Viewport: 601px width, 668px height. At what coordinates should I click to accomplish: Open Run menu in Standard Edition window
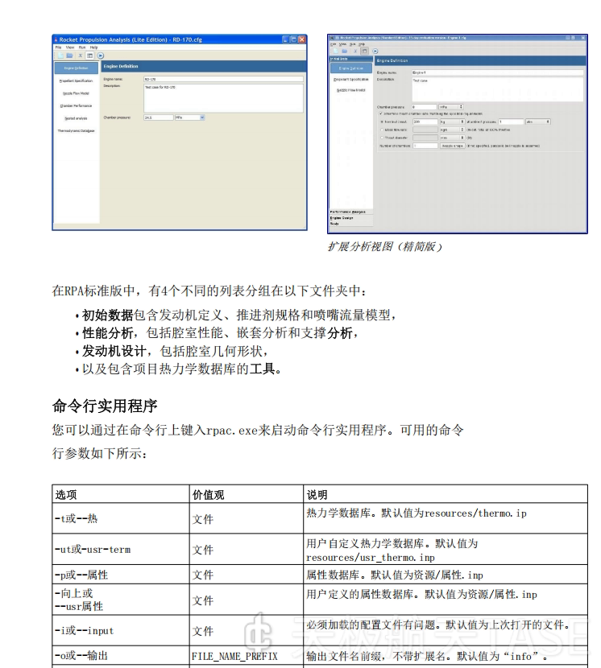point(352,44)
